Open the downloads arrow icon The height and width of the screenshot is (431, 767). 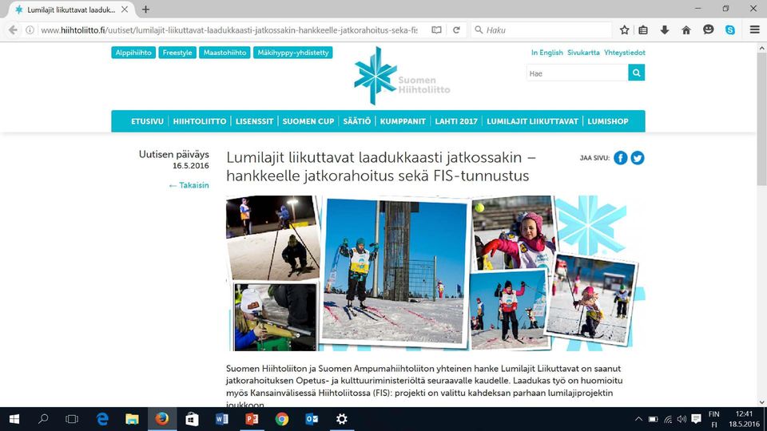click(x=664, y=30)
